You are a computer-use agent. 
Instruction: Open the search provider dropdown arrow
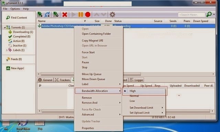pos(214,14)
